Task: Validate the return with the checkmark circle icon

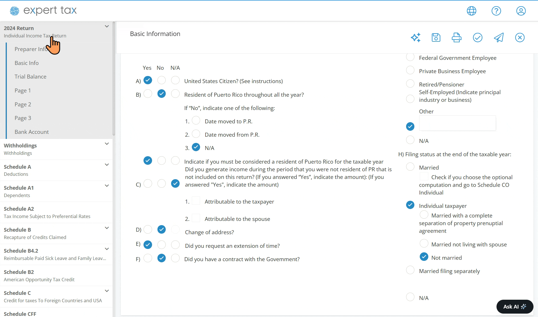Action: click(478, 37)
